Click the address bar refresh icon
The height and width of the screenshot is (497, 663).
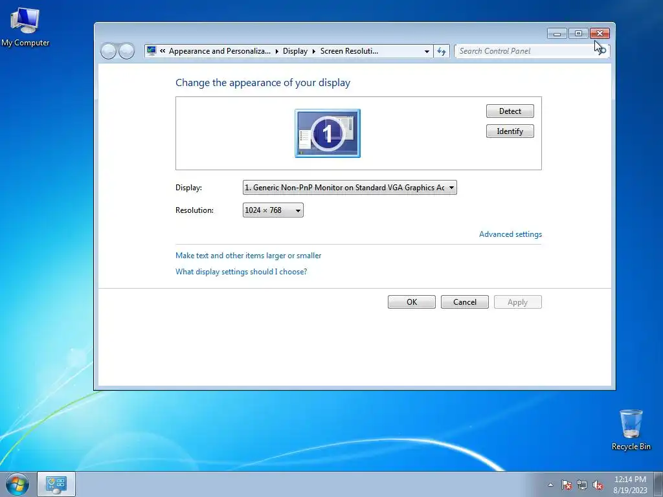[442, 51]
